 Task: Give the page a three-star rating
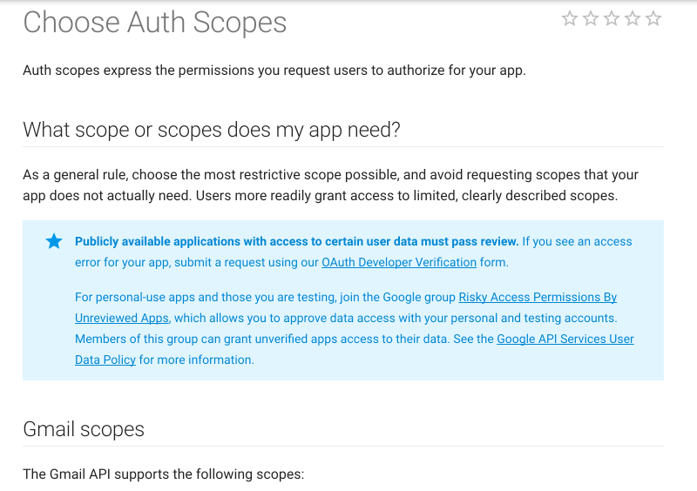(x=612, y=18)
